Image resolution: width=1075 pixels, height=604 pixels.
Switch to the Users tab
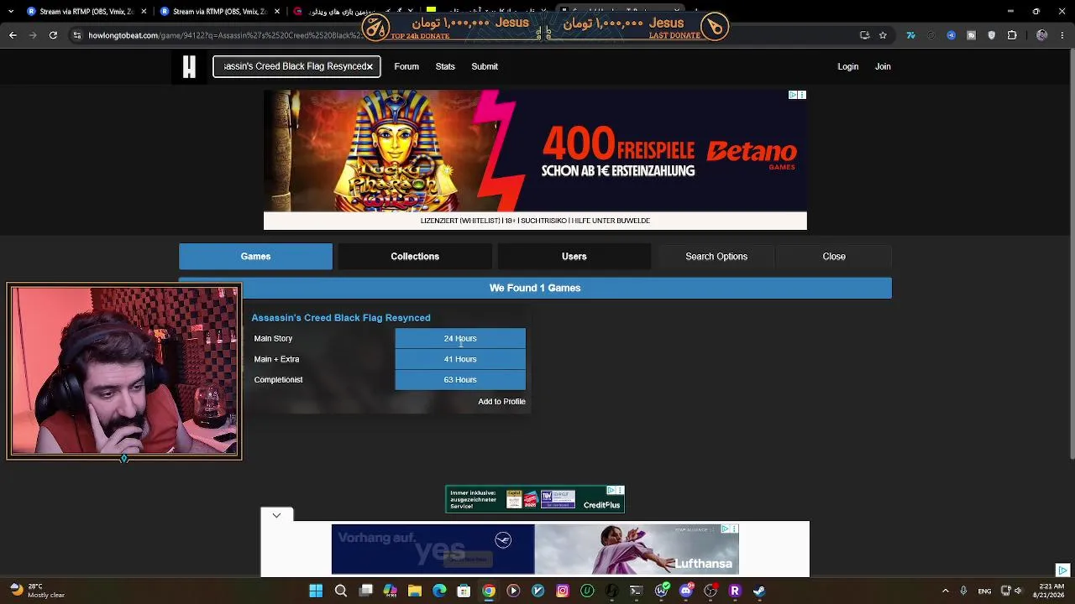[x=574, y=257]
